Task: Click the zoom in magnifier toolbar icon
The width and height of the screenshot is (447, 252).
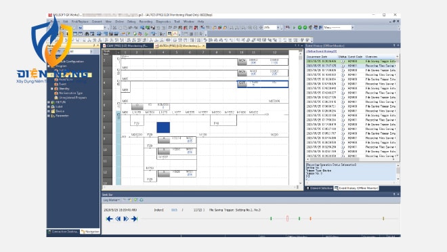Action: click(x=250, y=27)
